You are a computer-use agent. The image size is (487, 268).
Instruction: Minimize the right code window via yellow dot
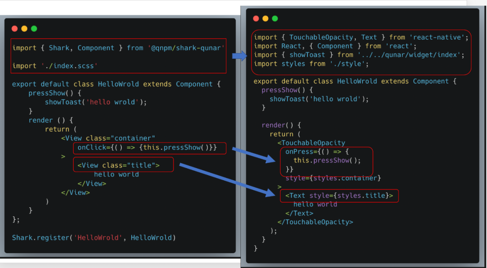pyautogui.click(x=265, y=18)
